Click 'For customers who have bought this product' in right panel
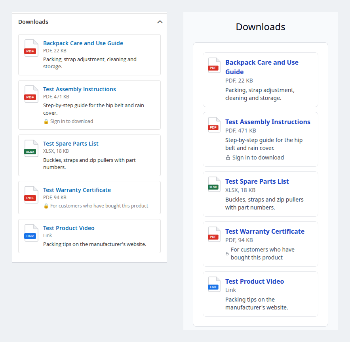The height and width of the screenshot is (342, 350). tap(262, 254)
